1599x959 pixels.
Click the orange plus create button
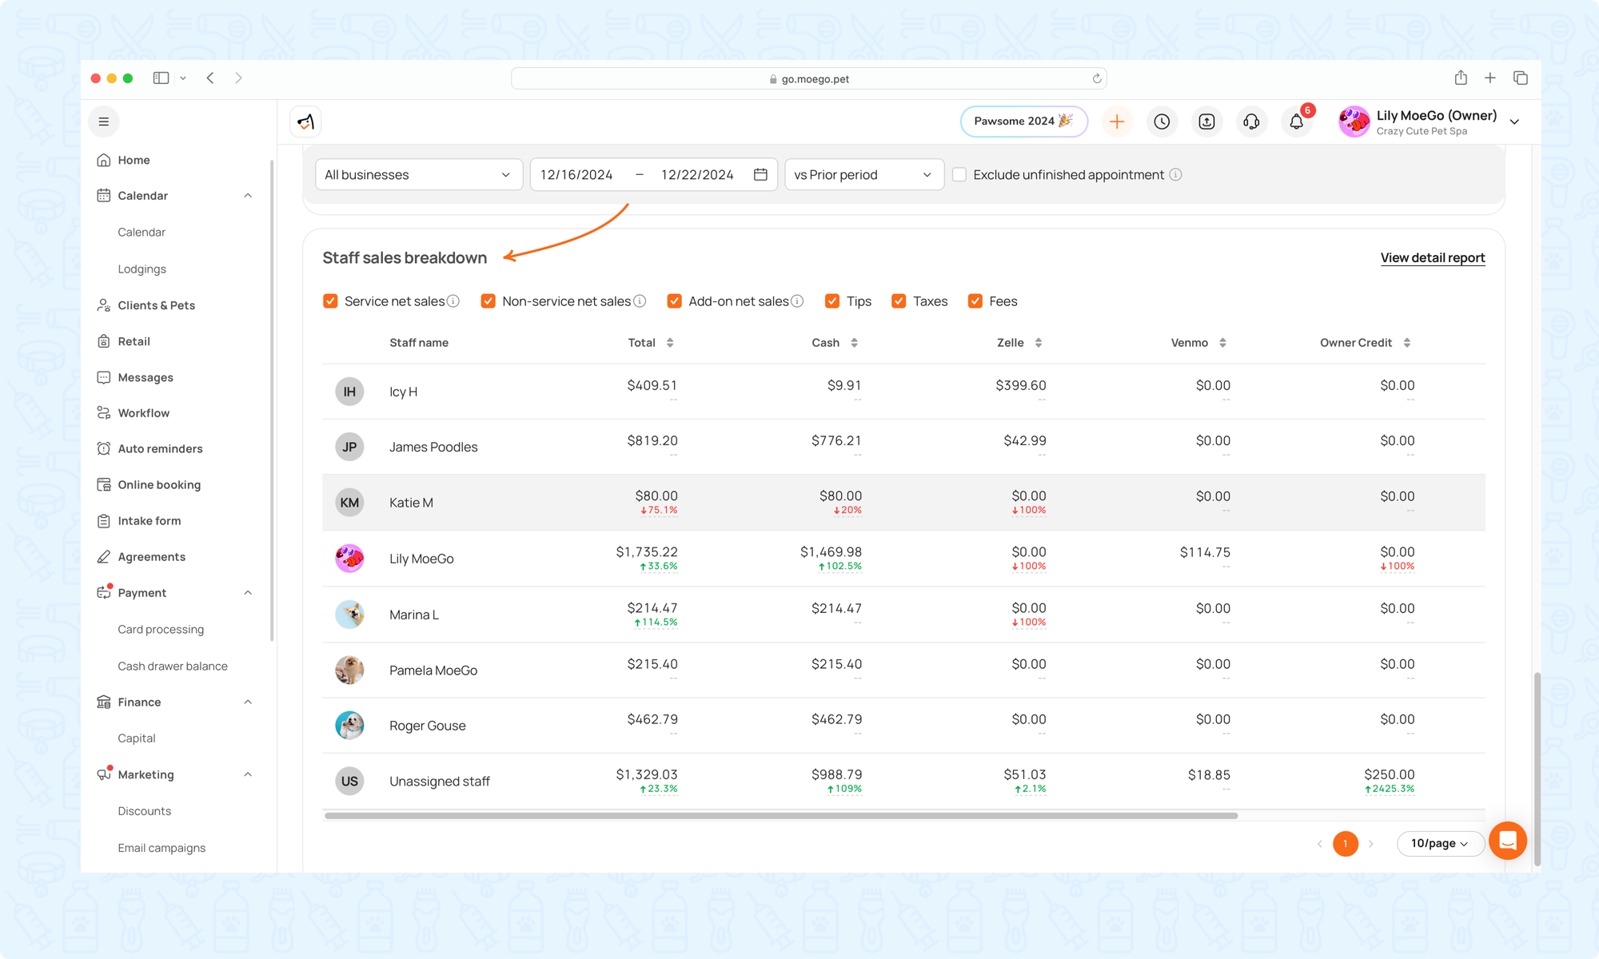point(1117,121)
